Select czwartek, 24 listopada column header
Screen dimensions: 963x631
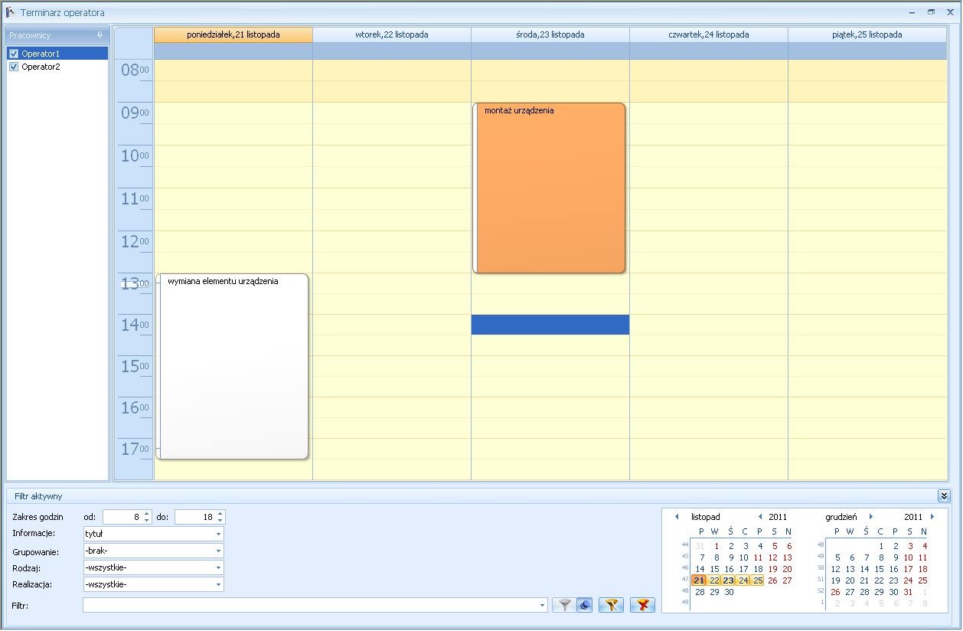(x=709, y=34)
